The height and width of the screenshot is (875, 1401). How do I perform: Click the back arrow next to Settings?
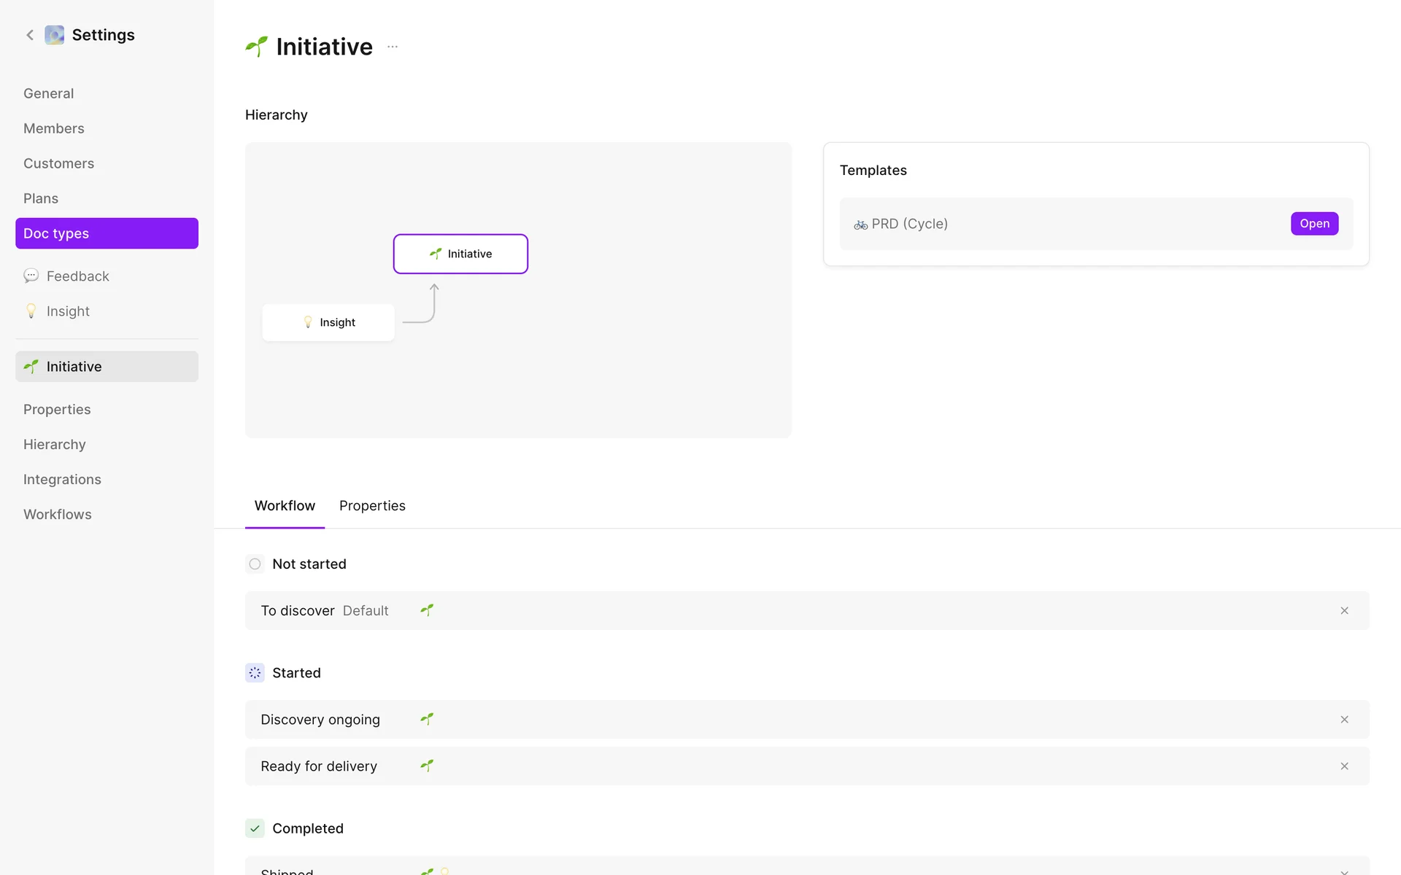click(x=30, y=35)
